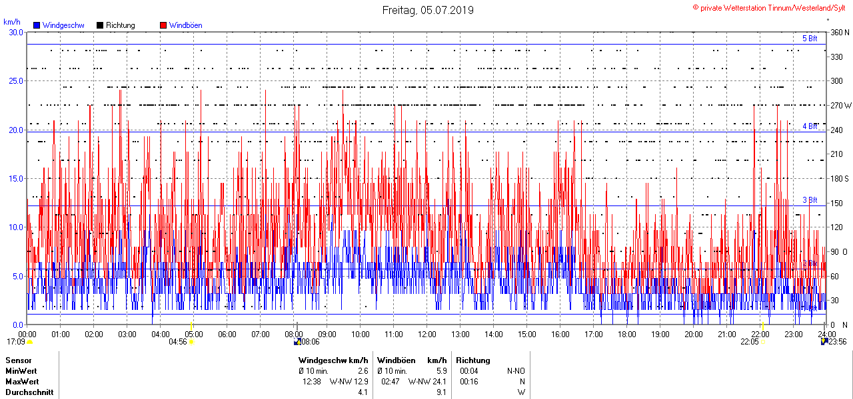Click the 5 Bft line label
This screenshot has height=399, width=853.
tap(810, 39)
